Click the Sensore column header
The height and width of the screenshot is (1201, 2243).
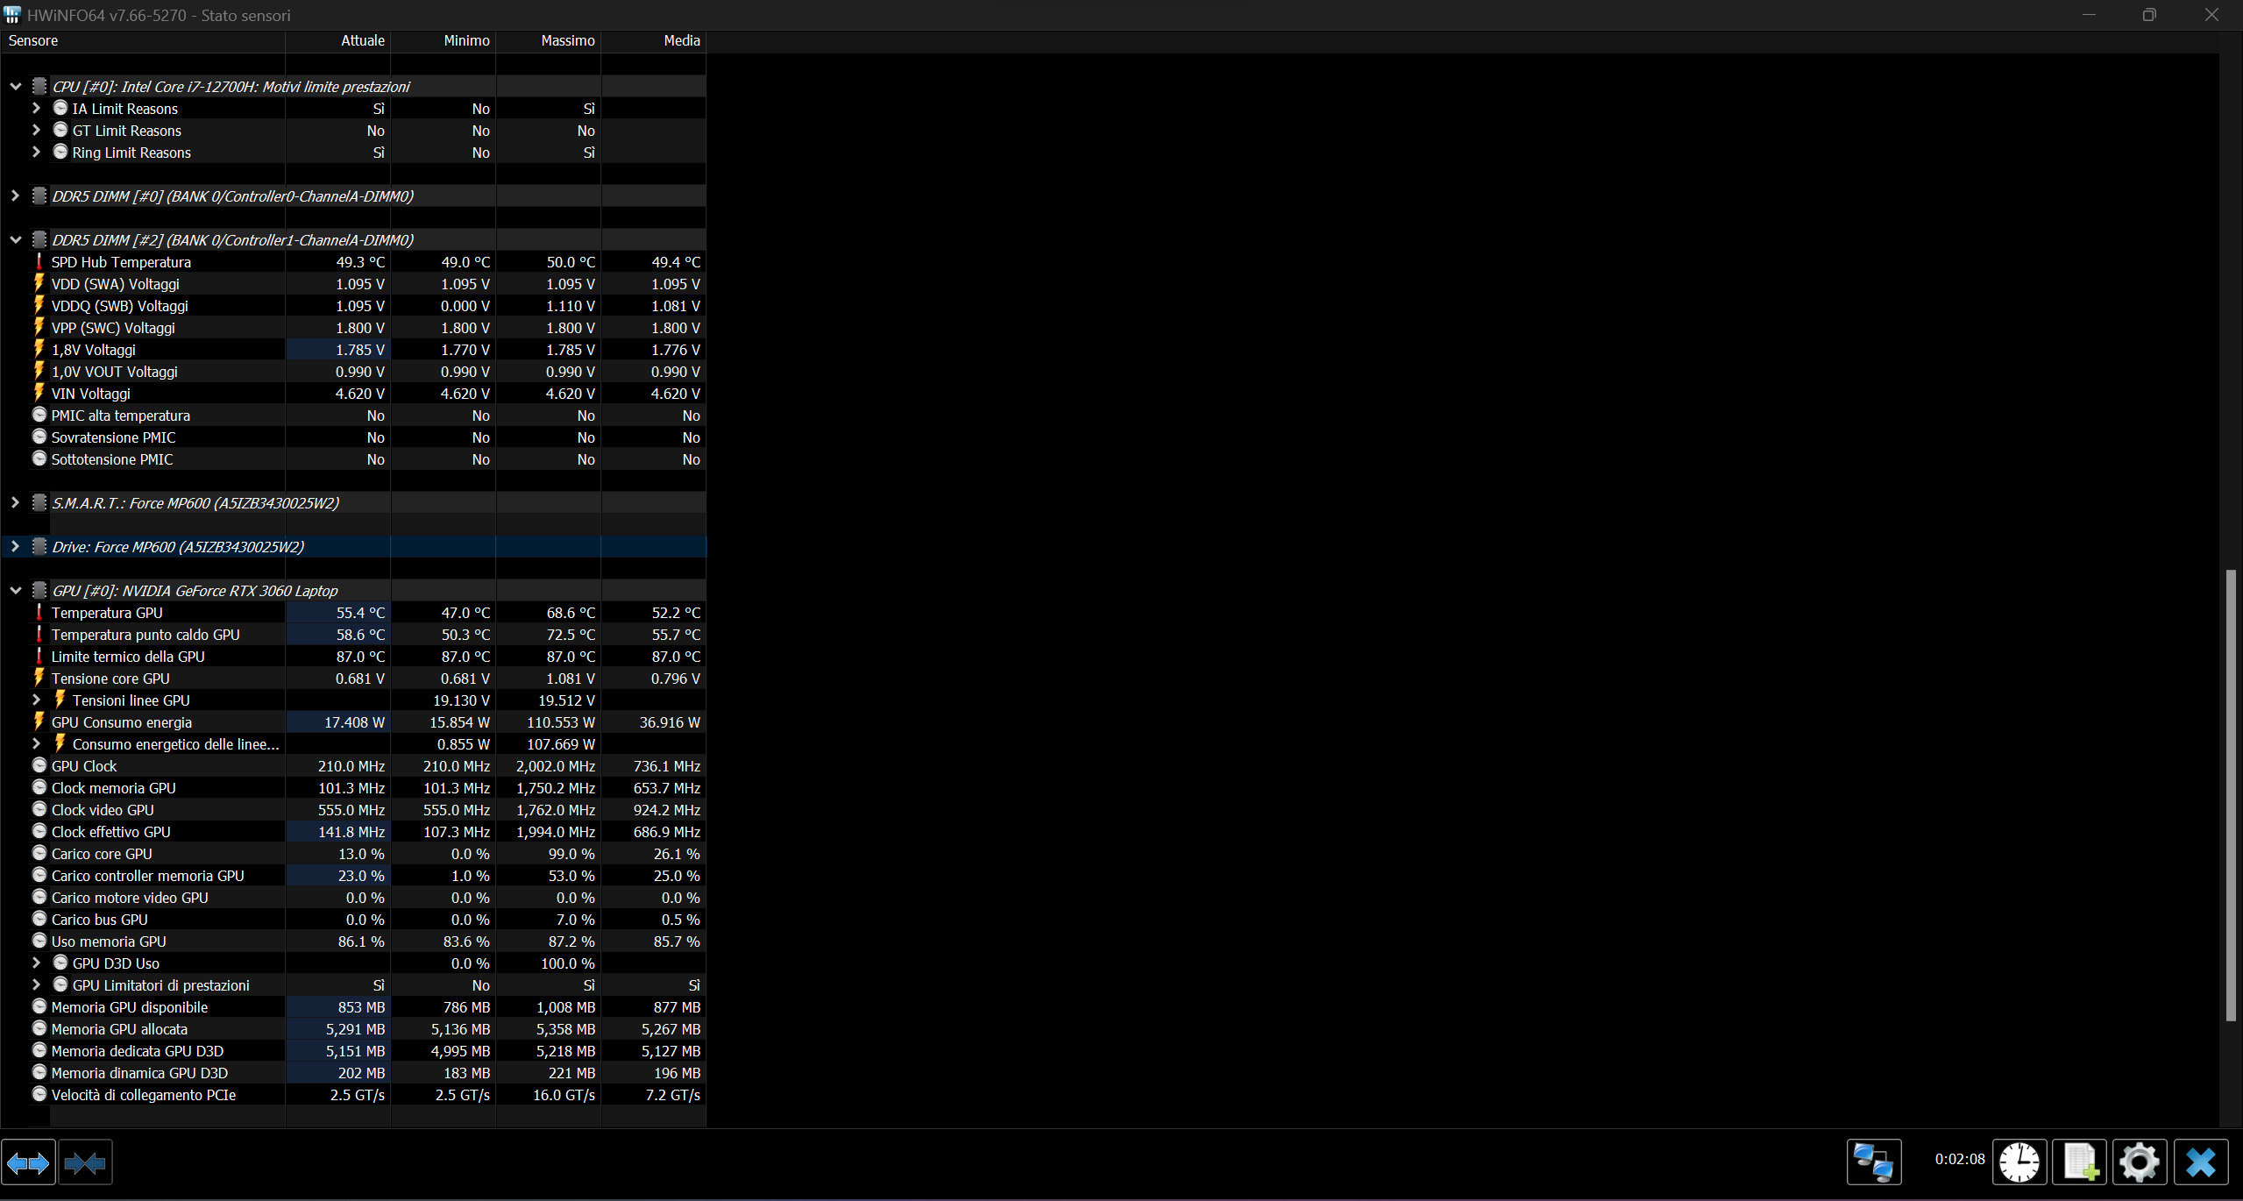143,40
